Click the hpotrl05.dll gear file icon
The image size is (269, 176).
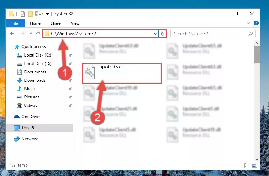[89, 72]
